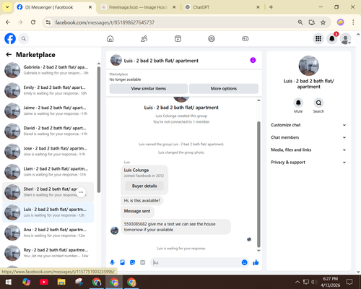Open the Copilot taskbar icon
Screen dimensions: 361x289
click(26, 282)
